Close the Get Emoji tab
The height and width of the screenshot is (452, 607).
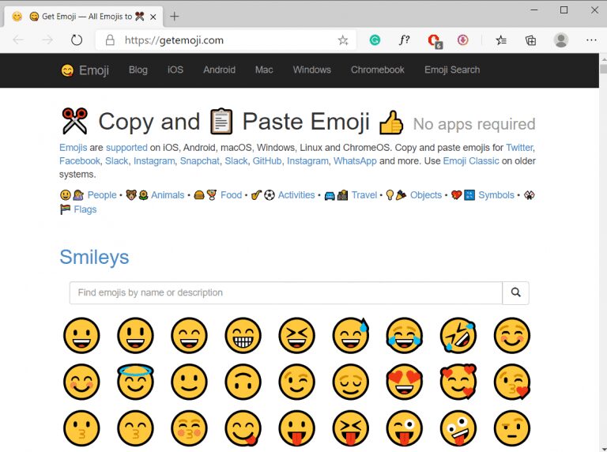coord(153,17)
